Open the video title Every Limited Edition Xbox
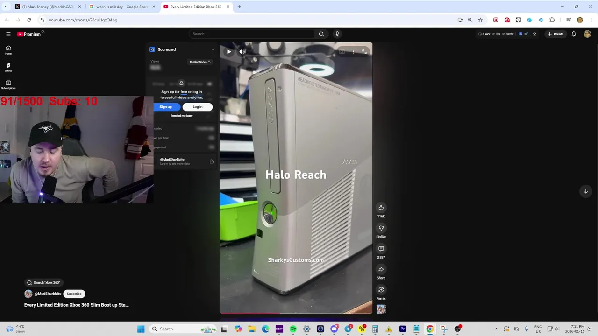This screenshot has height=336, width=598. pyautogui.click(x=77, y=305)
